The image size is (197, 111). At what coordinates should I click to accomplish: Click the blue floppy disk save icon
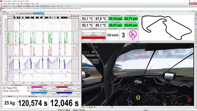(x=6, y=6)
